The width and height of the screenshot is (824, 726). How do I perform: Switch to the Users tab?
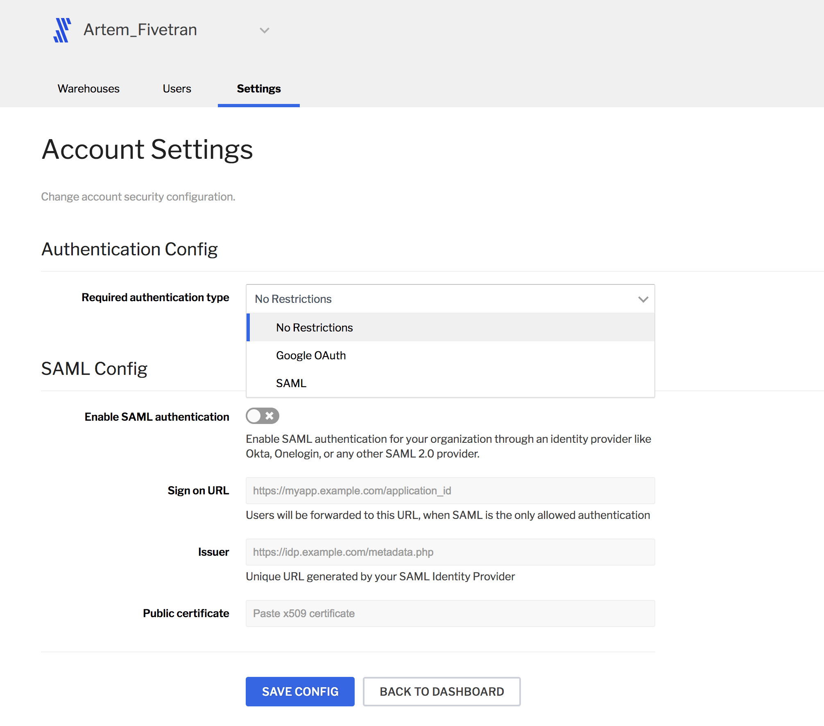coord(177,89)
